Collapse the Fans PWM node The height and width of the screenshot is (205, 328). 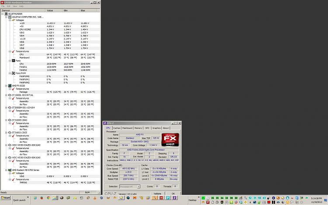pyautogui.click(x=10, y=73)
